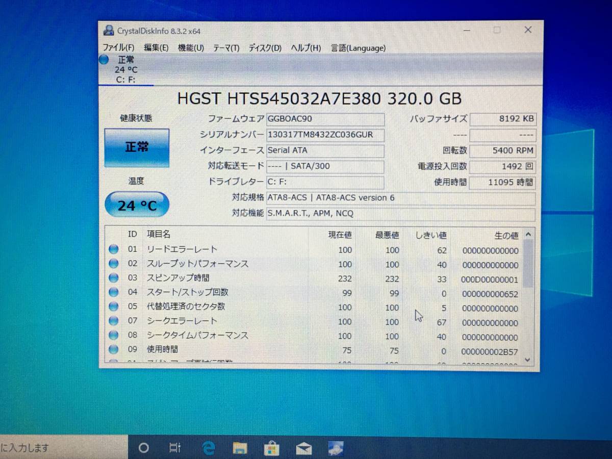Viewport: 612px width, 459px height.
Task: Click the 正常 health status button
Action: click(x=137, y=147)
